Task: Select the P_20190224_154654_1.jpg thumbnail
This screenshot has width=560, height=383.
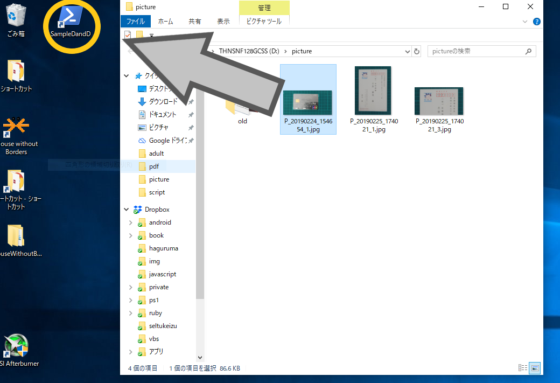Action: [x=308, y=100]
